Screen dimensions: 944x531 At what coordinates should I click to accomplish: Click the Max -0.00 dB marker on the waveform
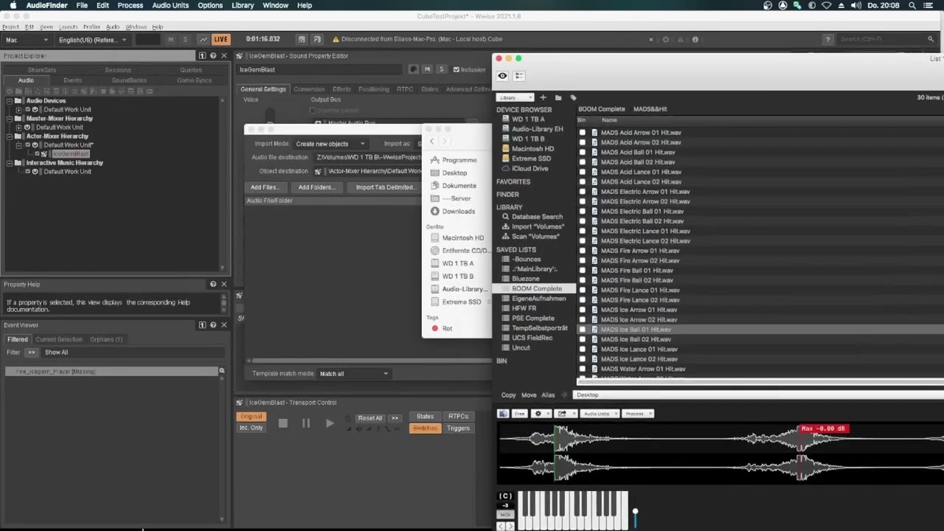824,428
